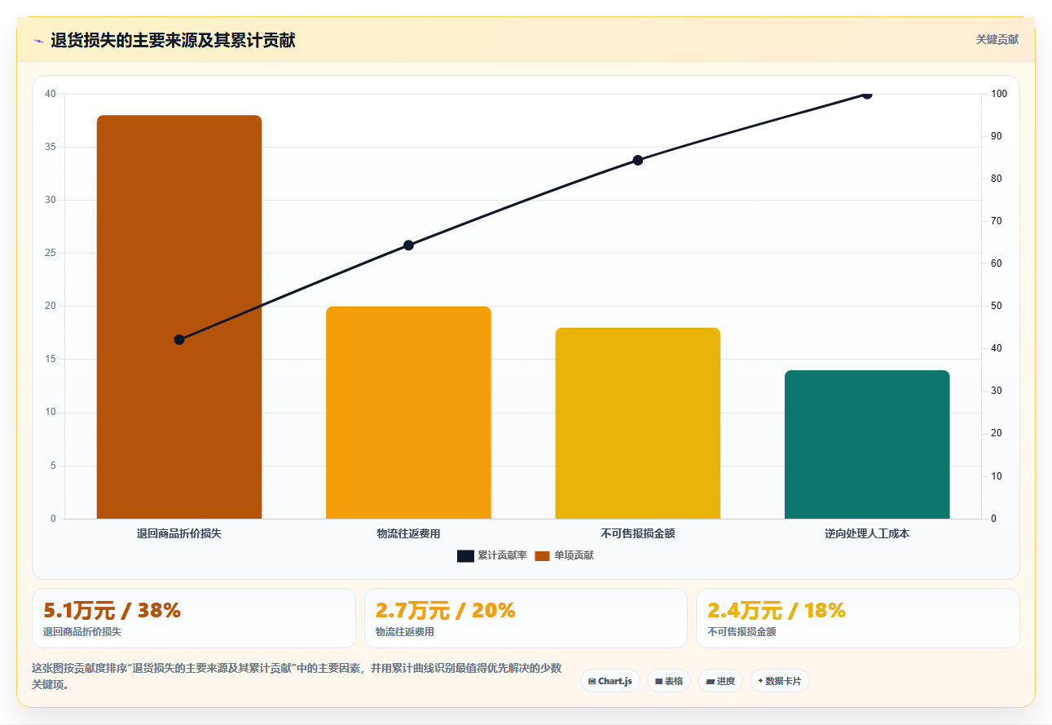
Task: Click the description paragraph starting 这张图按贡献度排序
Action: tap(297, 676)
